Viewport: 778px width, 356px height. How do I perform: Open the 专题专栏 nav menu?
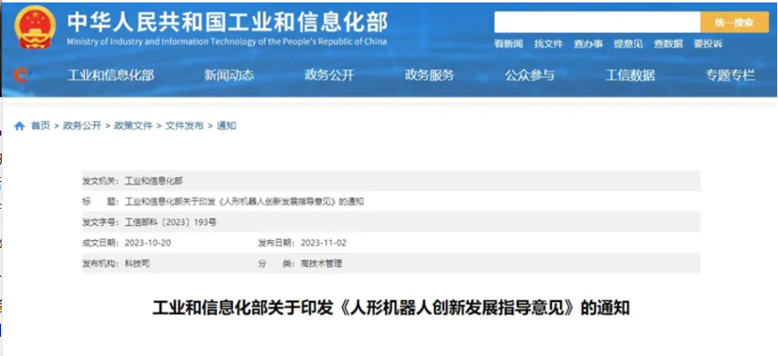[730, 75]
